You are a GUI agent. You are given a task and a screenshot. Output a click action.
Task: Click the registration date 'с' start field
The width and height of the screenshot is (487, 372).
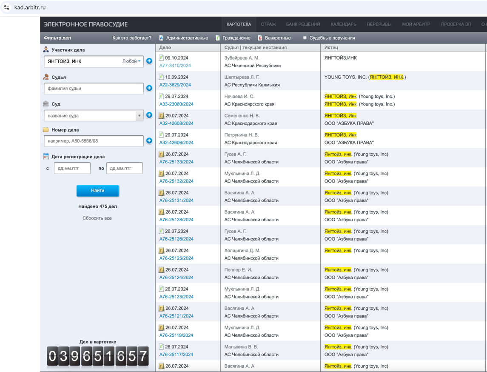(72, 168)
